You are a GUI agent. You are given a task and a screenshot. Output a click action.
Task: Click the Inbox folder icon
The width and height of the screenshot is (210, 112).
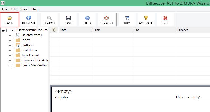coord(18,40)
